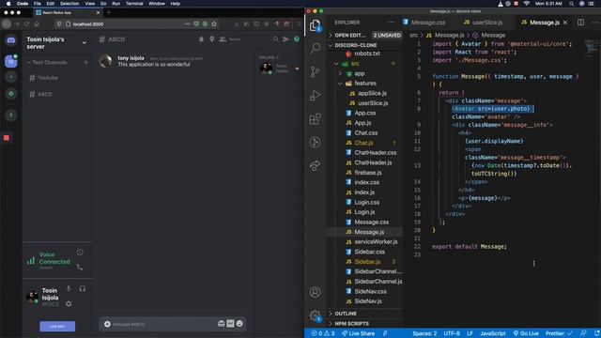
Task: Open the Run menu in menu bar
Action: click(116, 4)
